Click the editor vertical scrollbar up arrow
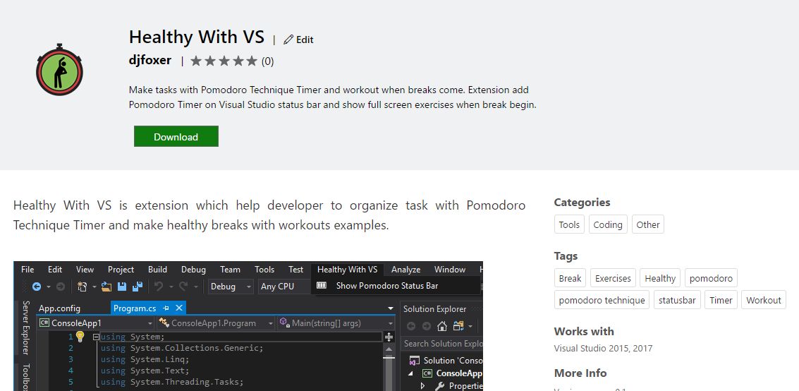The width and height of the screenshot is (799, 391). click(x=389, y=349)
